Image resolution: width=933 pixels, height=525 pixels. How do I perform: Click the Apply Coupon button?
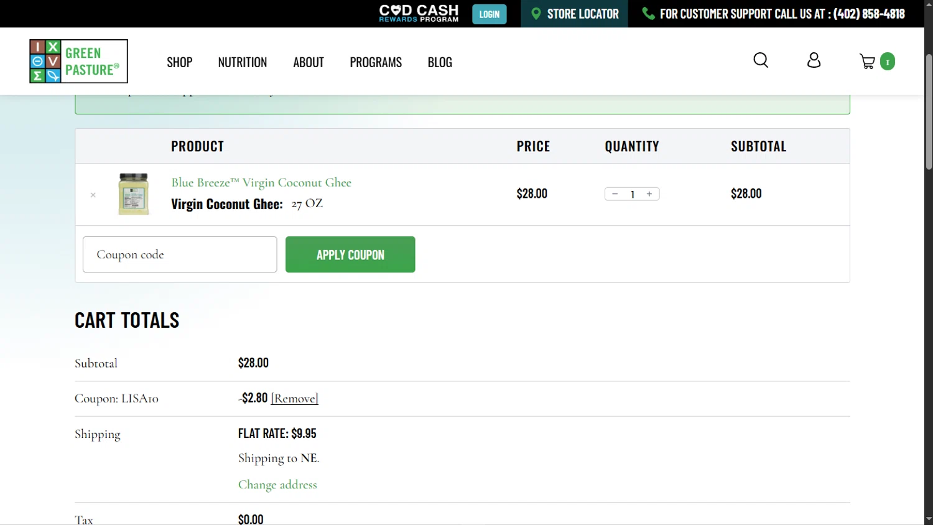tap(350, 254)
